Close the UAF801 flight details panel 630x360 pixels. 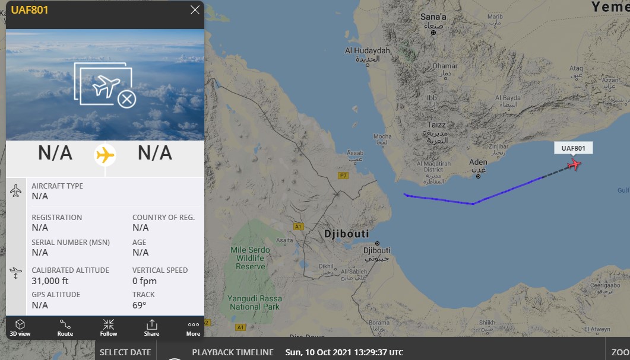point(195,10)
